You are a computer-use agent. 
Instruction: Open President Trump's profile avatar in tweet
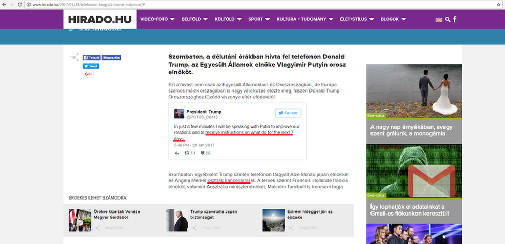click(x=179, y=114)
